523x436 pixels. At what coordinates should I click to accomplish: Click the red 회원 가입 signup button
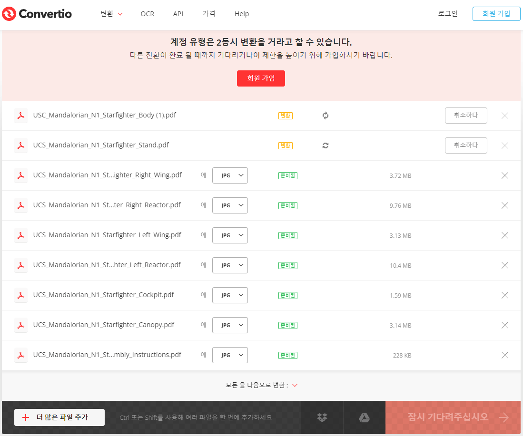(x=261, y=78)
